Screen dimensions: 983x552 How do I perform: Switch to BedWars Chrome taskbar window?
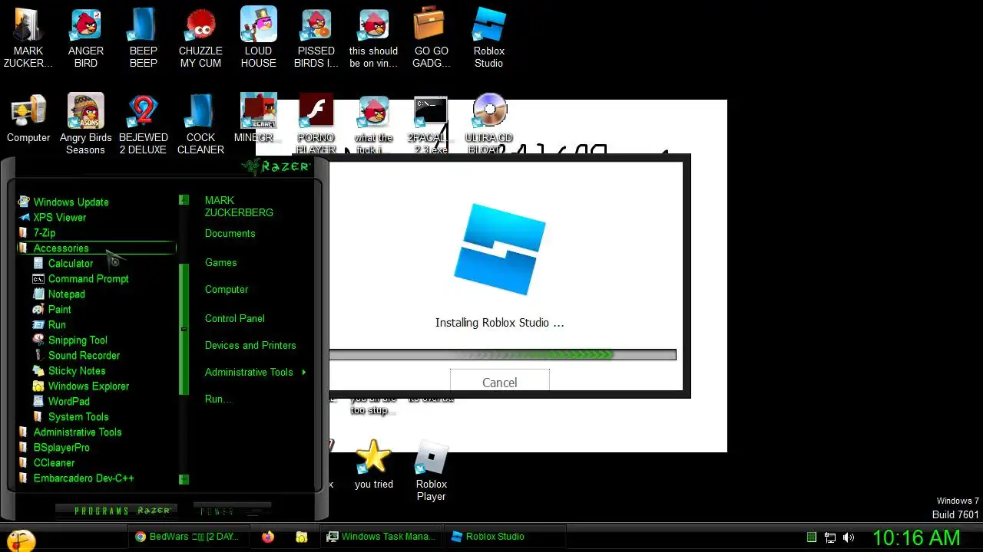189,537
